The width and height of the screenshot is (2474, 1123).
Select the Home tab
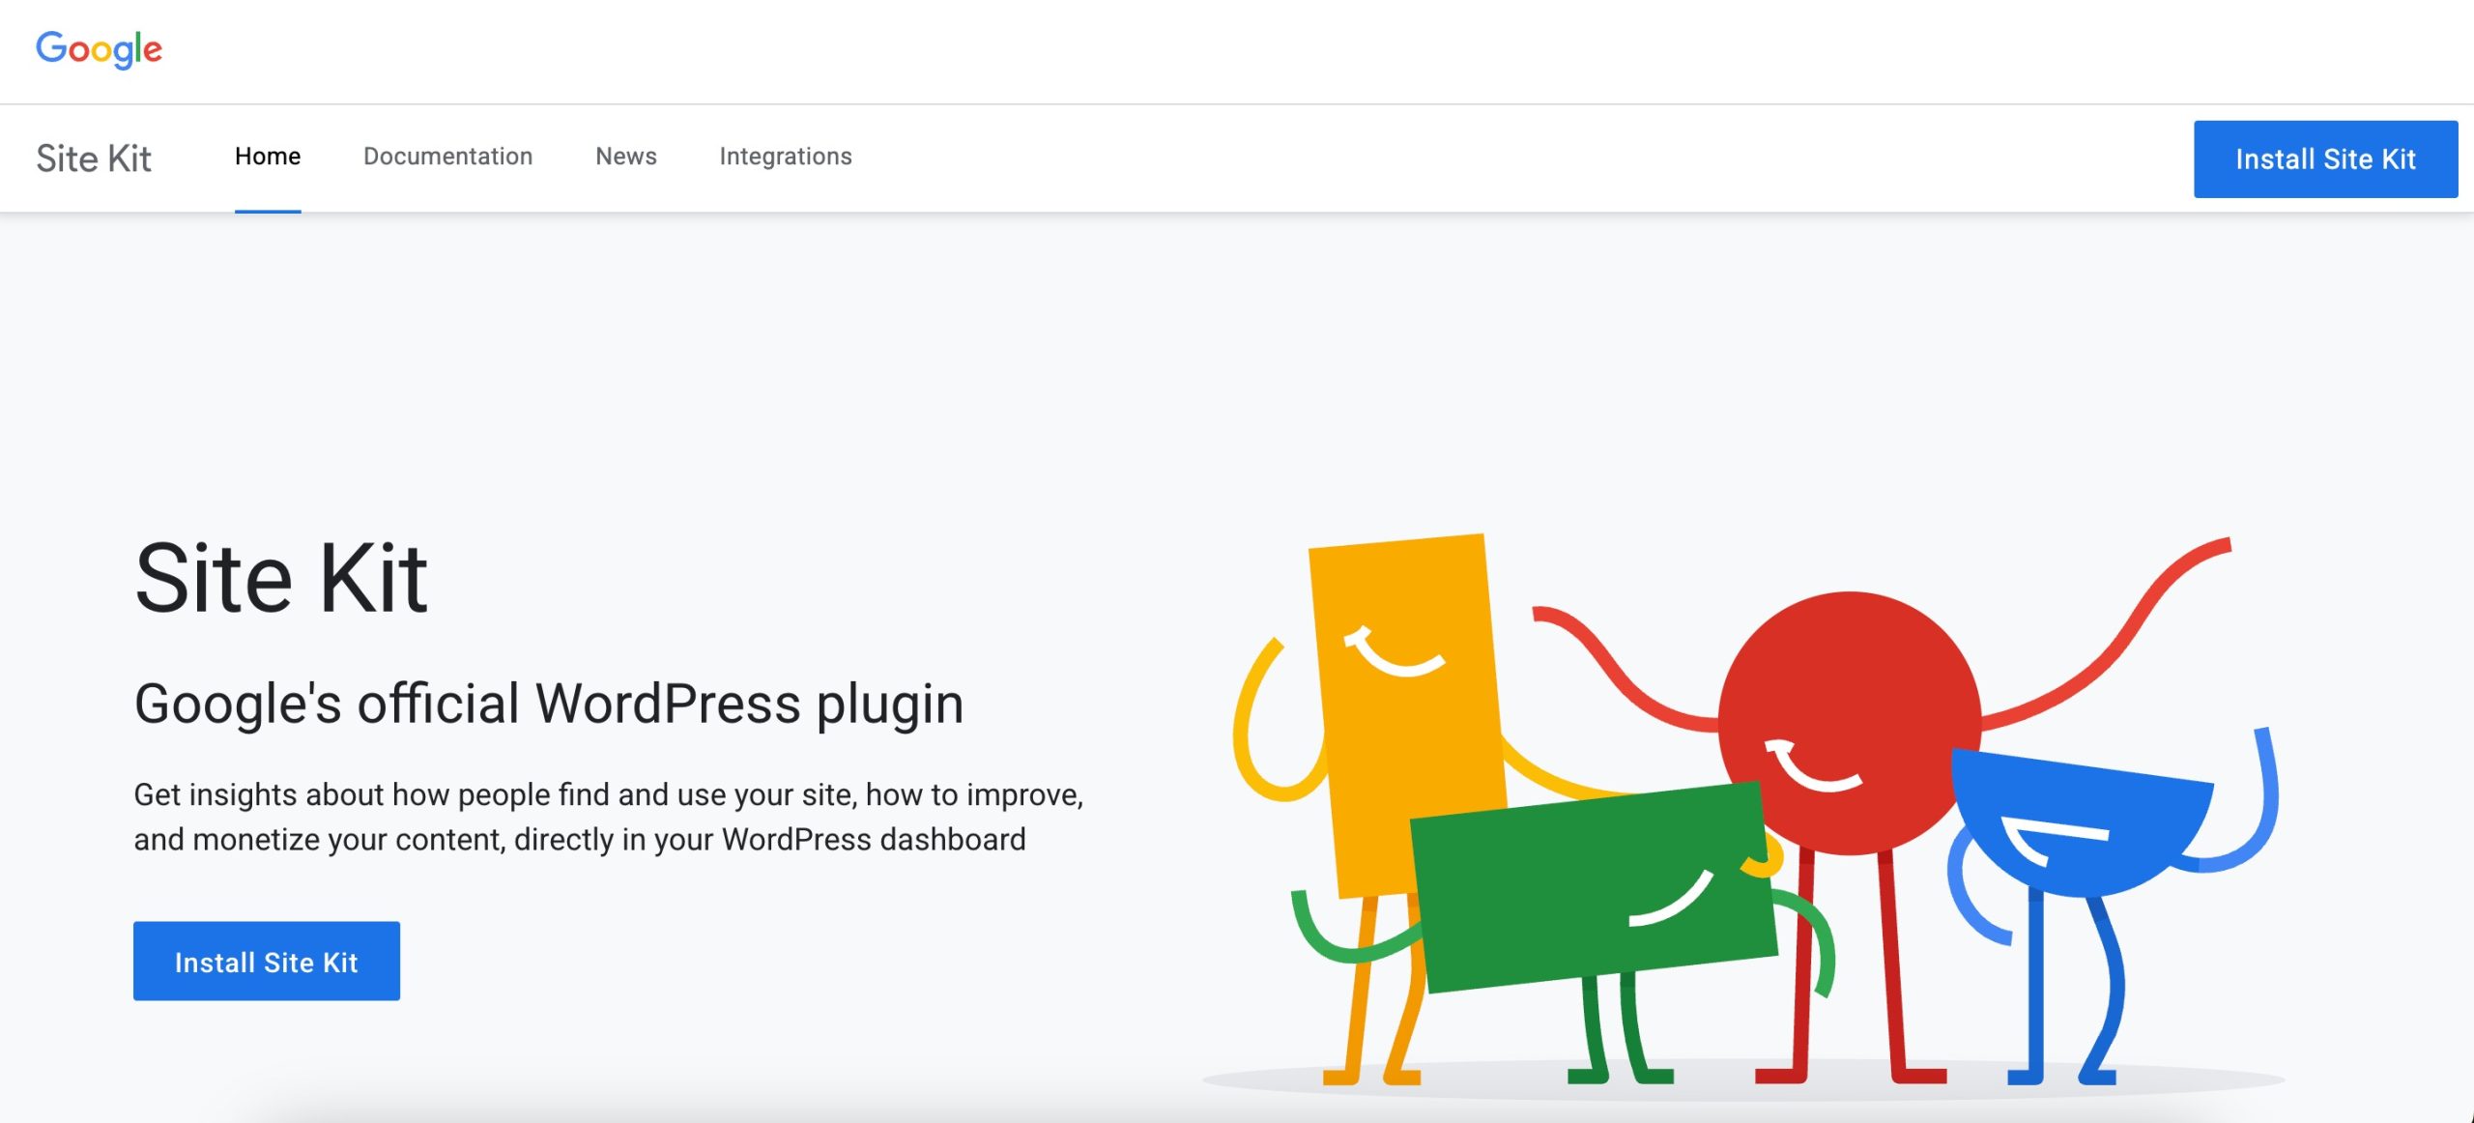coord(268,157)
